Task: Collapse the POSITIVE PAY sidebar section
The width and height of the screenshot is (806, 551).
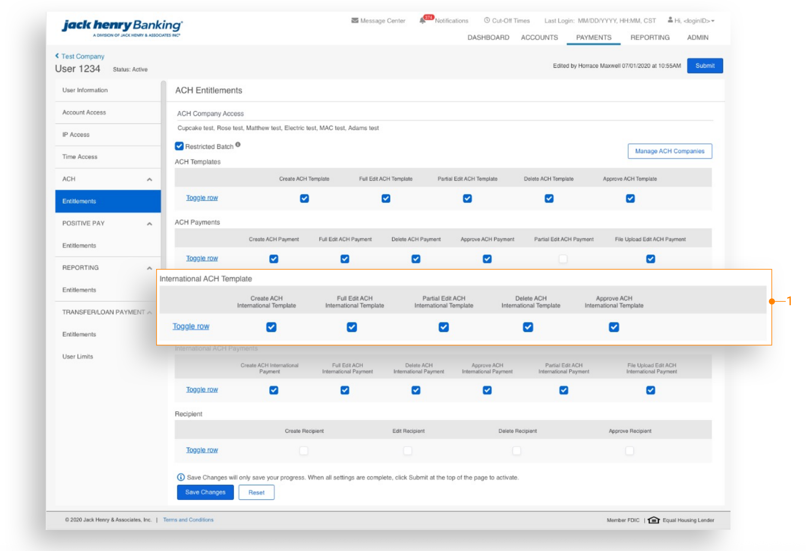Action: coord(149,224)
